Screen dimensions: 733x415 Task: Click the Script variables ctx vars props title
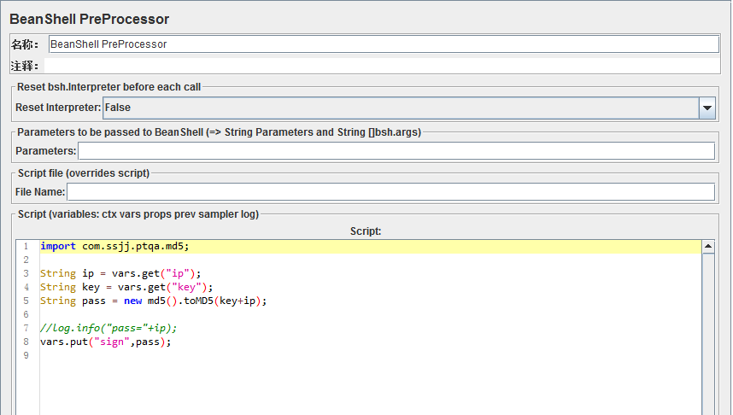tap(138, 214)
